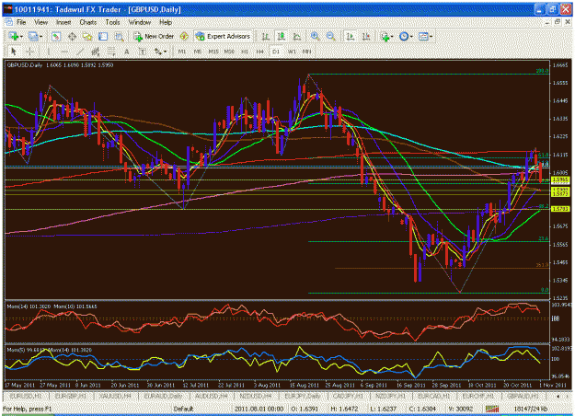Image resolution: width=575 pixels, height=416 pixels.
Task: Pick the Trendline drawing tool
Action: point(79,52)
